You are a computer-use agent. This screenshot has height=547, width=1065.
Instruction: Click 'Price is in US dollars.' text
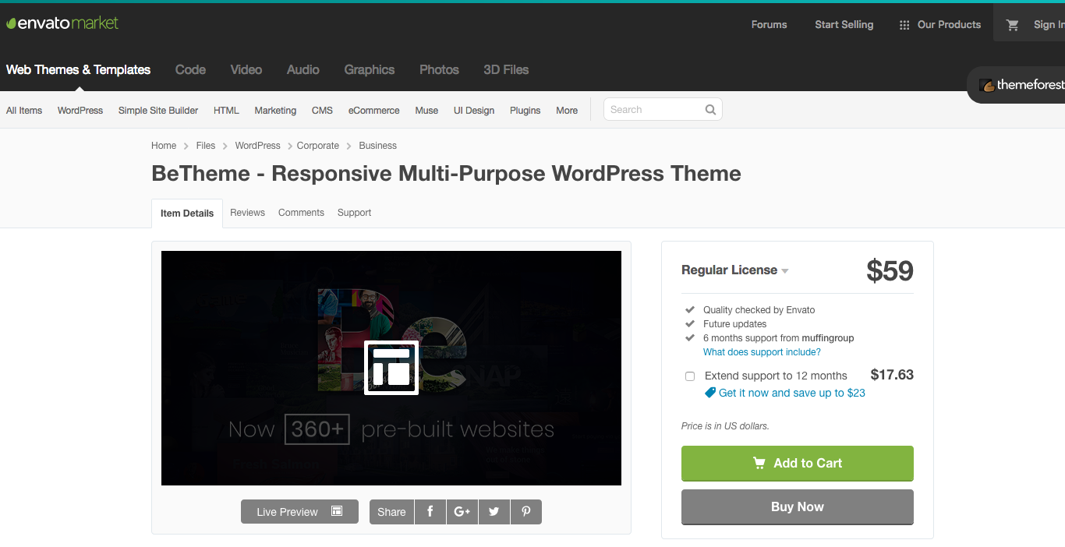[725, 426]
